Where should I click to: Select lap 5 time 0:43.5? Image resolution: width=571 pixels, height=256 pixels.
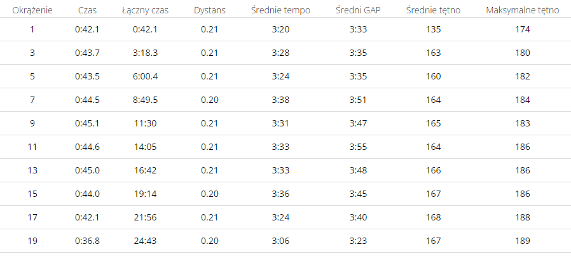tap(87, 76)
